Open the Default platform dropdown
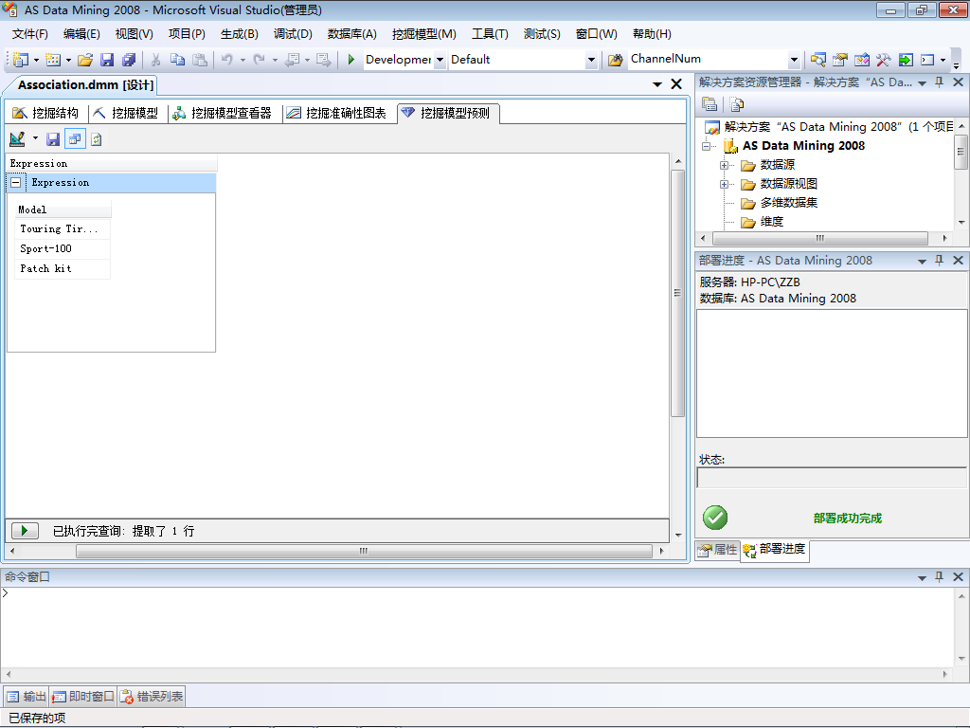970x728 pixels. pyautogui.click(x=591, y=60)
